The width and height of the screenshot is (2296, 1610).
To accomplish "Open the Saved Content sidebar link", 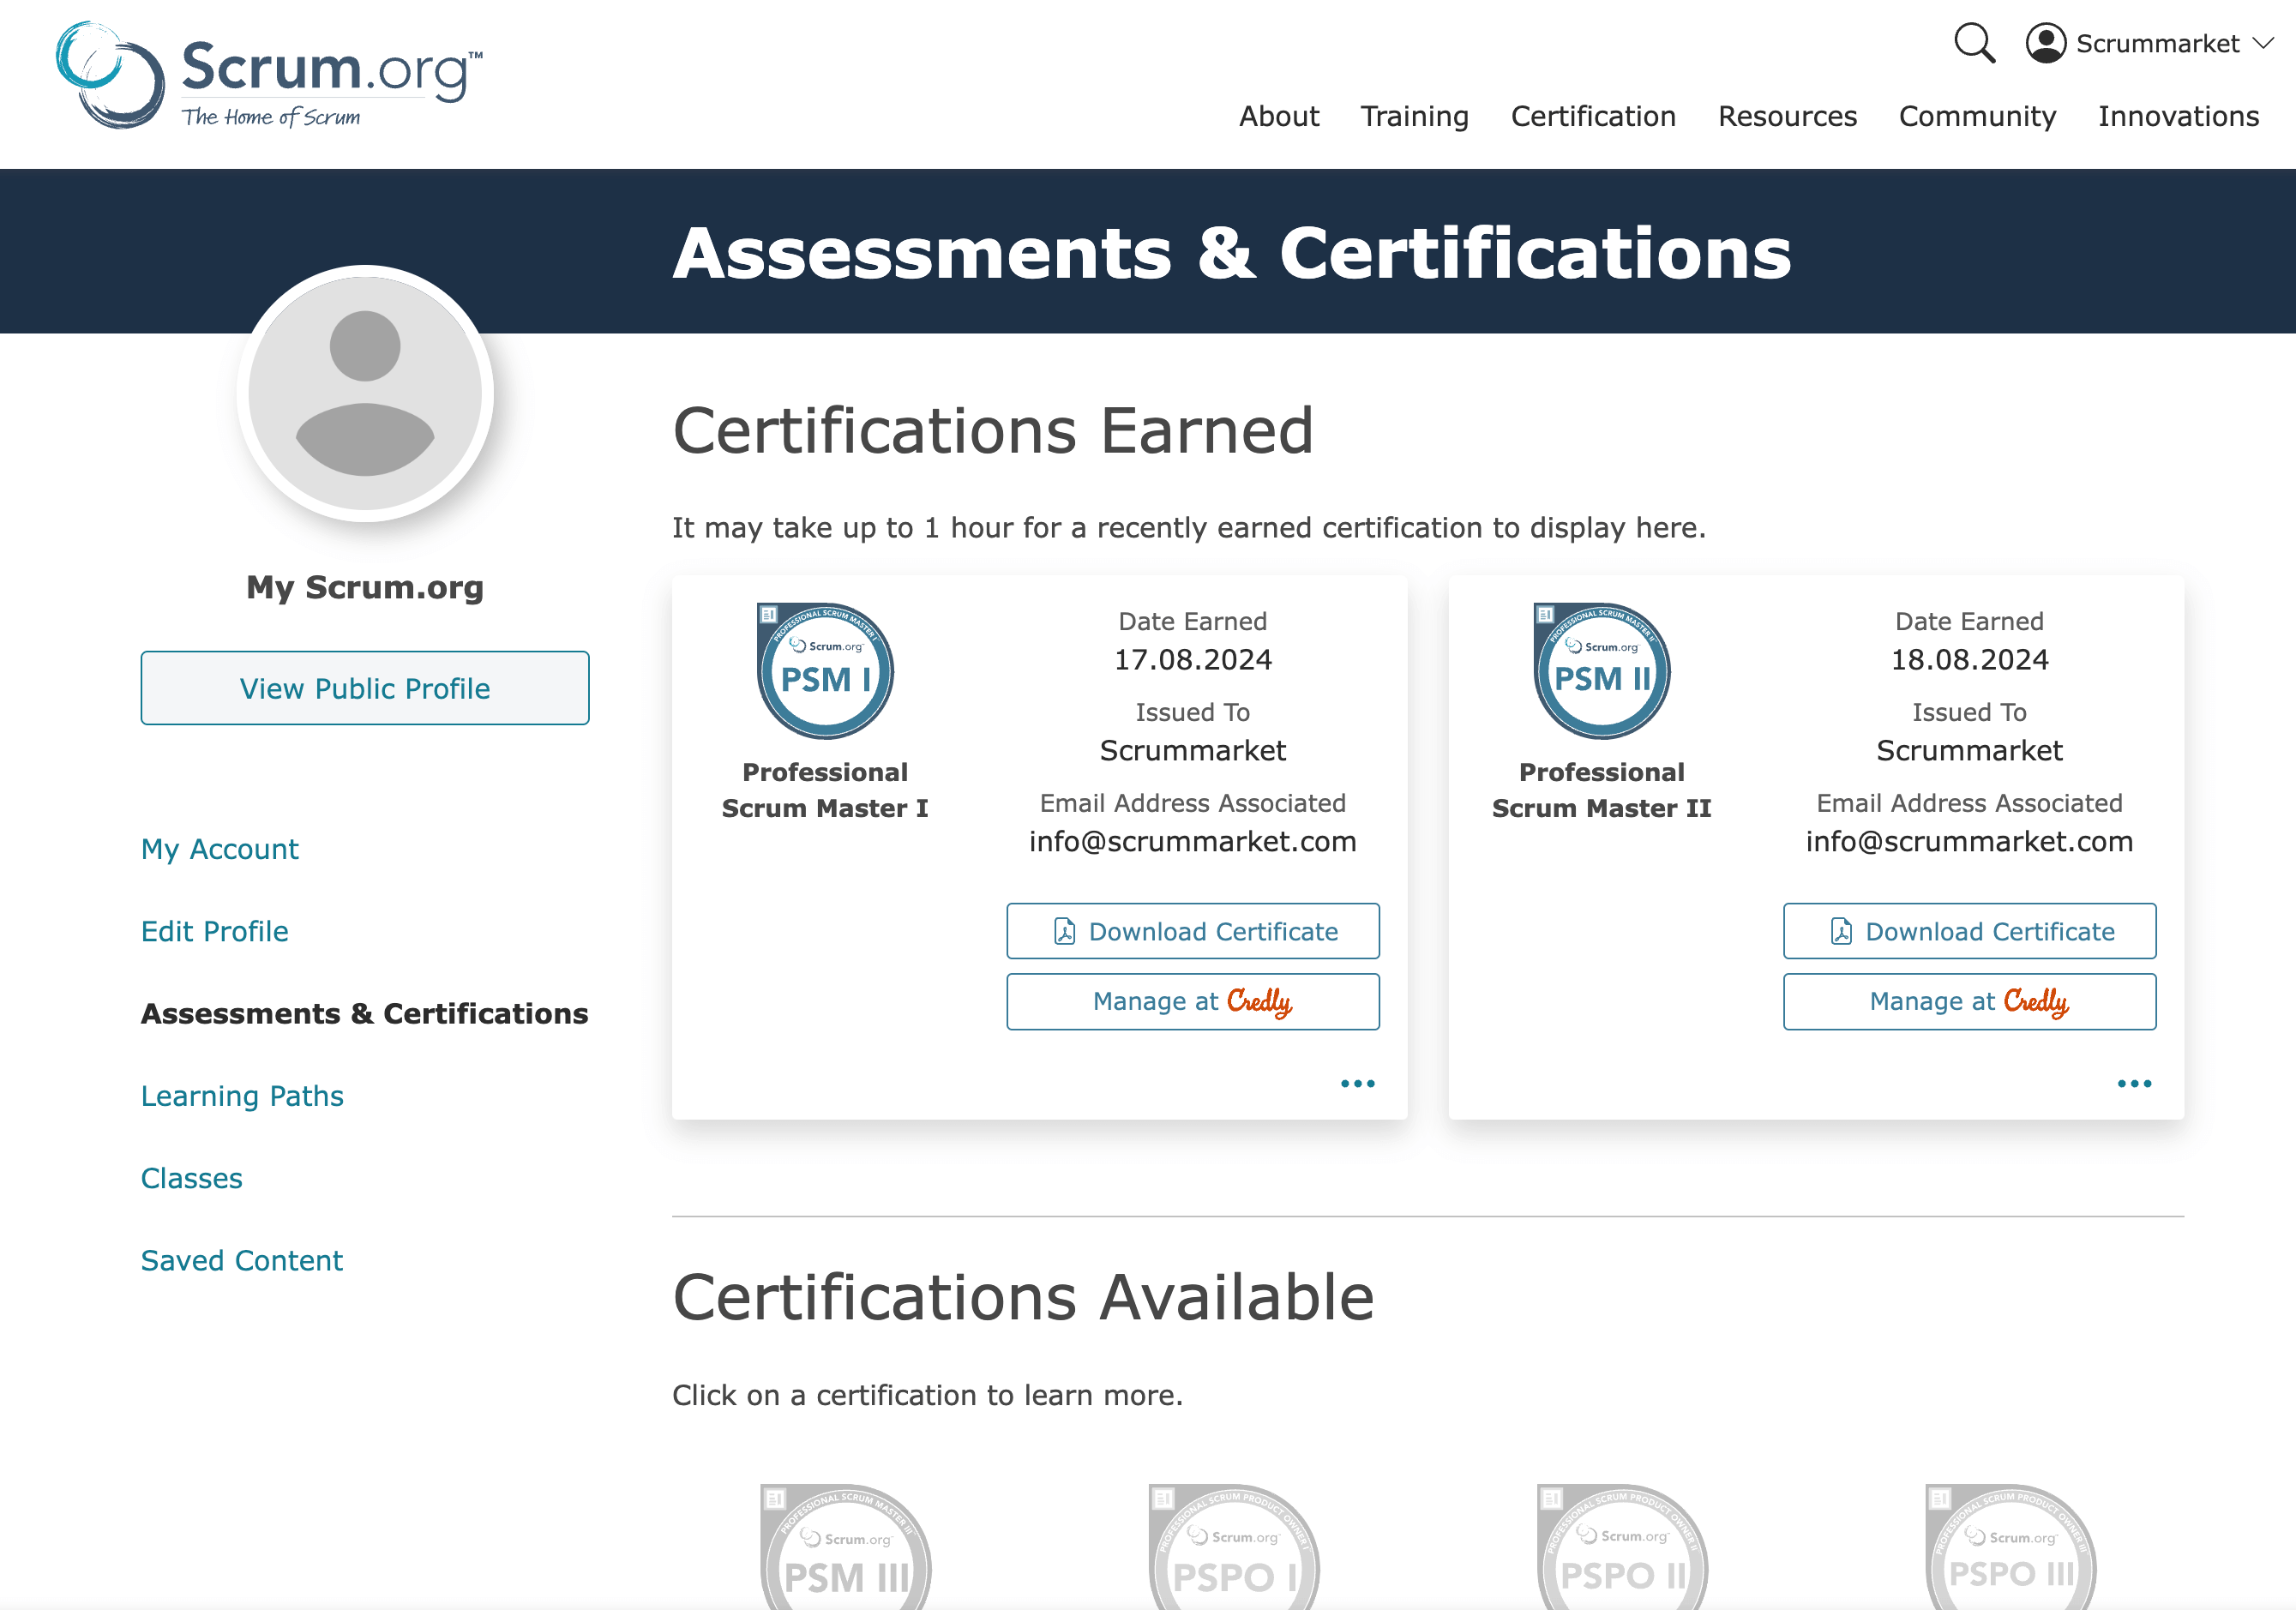I will pos(241,1260).
